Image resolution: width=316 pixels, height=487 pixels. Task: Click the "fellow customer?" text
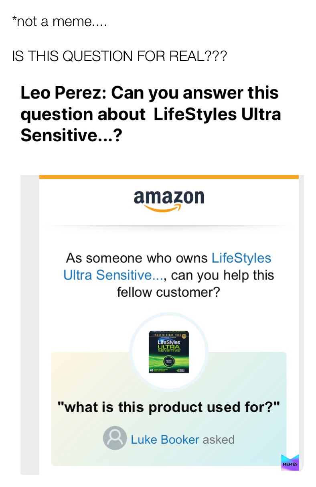(x=168, y=292)
